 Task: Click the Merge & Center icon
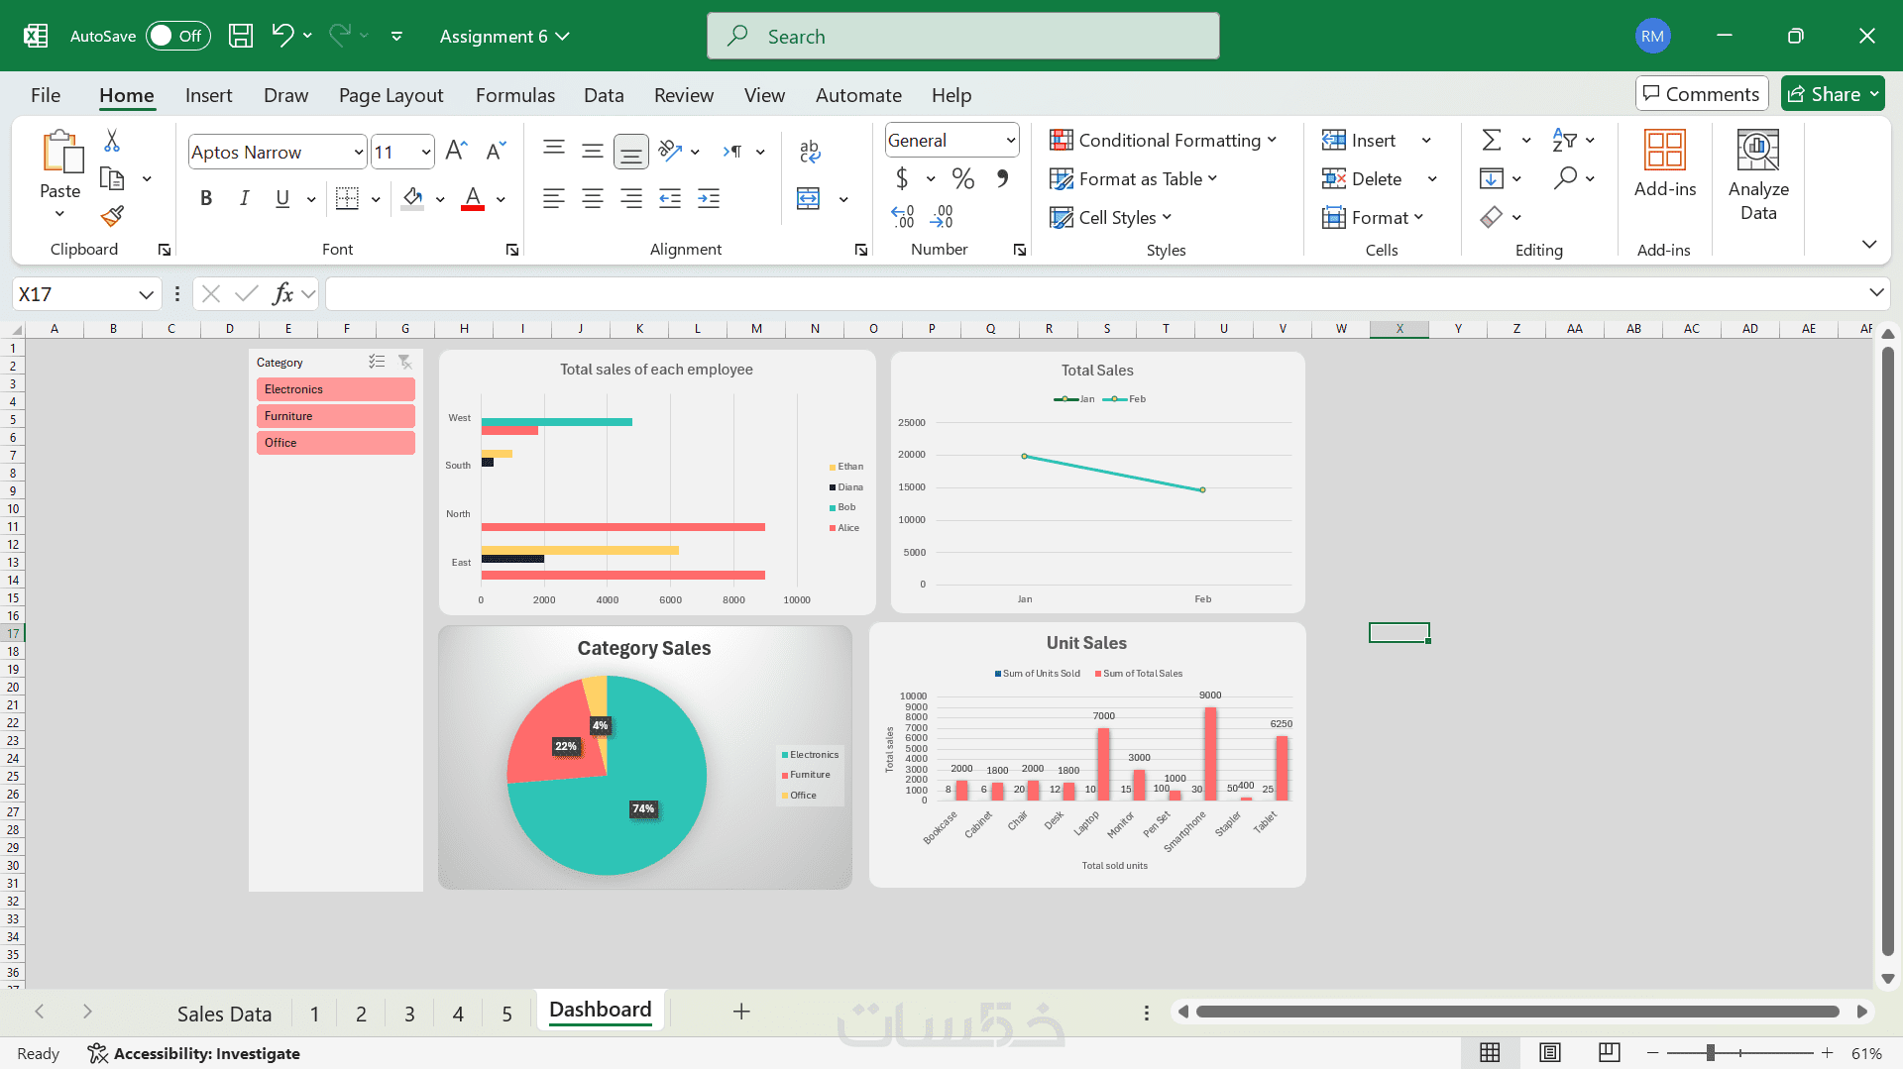pos(809,198)
